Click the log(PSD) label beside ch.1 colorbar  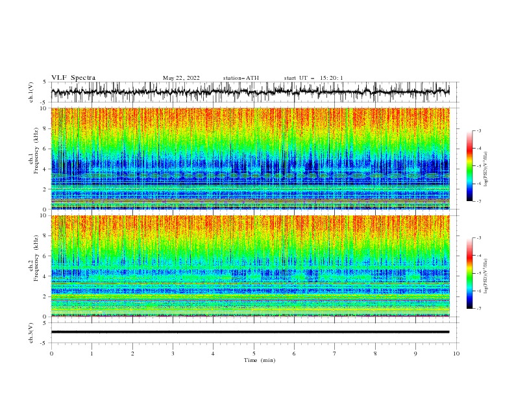coord(486,169)
